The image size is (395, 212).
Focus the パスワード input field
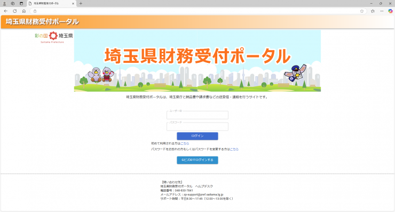[197, 126]
